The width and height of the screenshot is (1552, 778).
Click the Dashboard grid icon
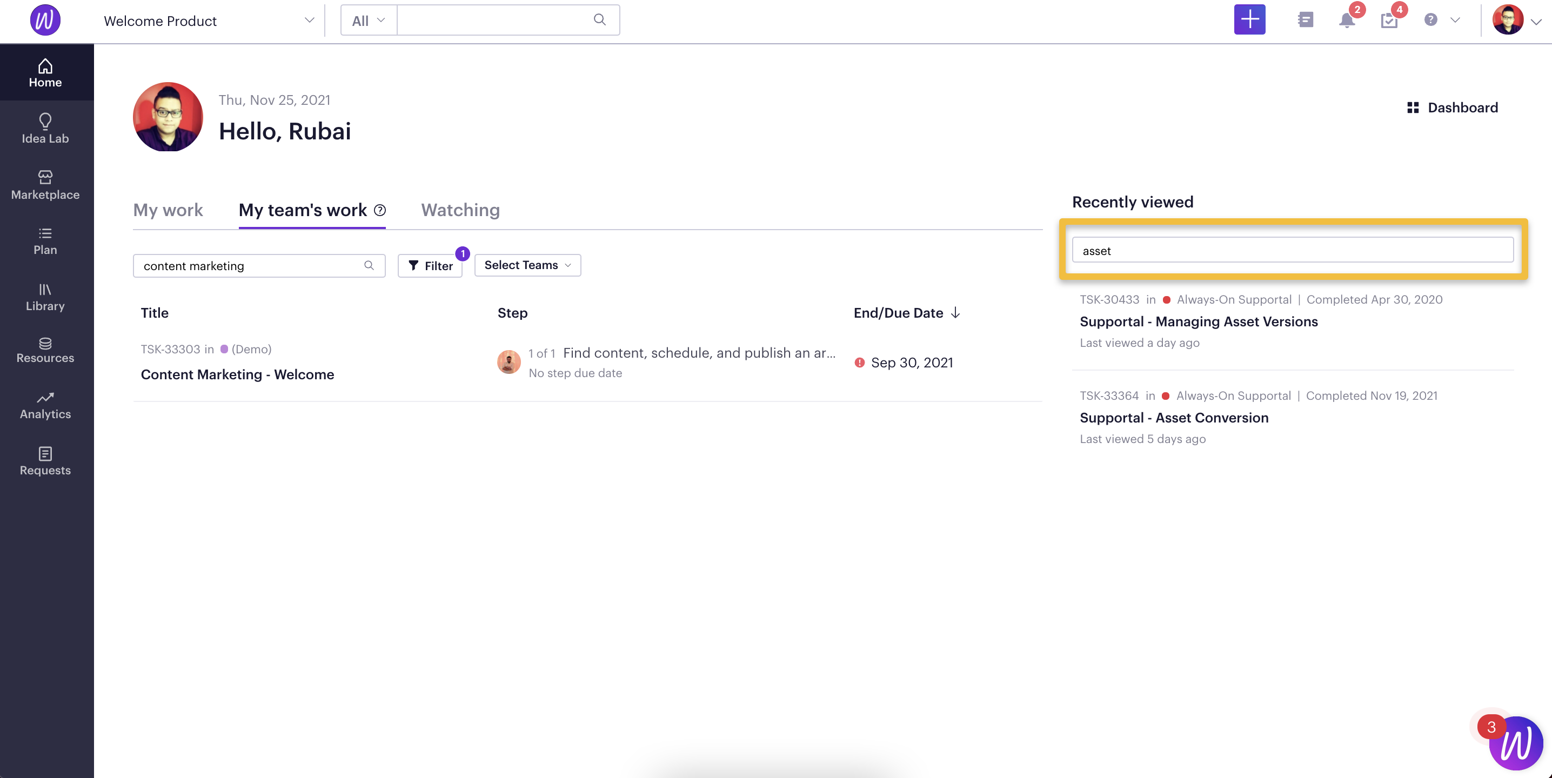pyautogui.click(x=1413, y=108)
